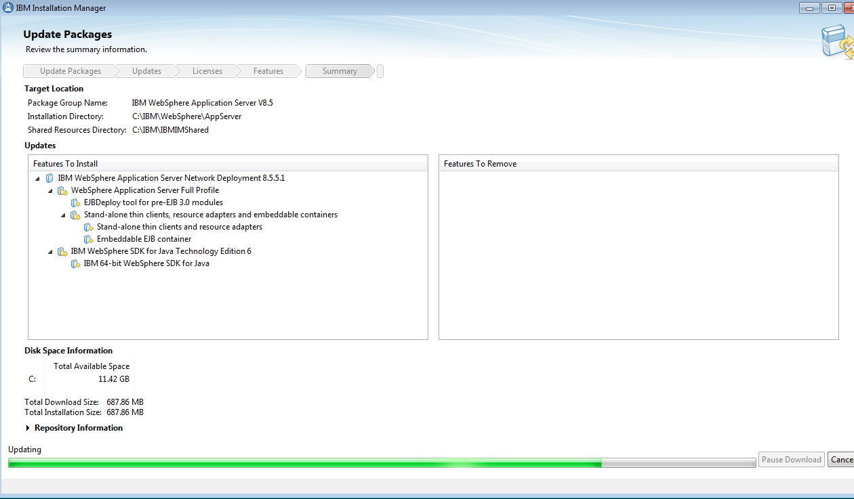Click the IBM WebSphere SDK Java Technology Edition 6 icon

point(62,251)
